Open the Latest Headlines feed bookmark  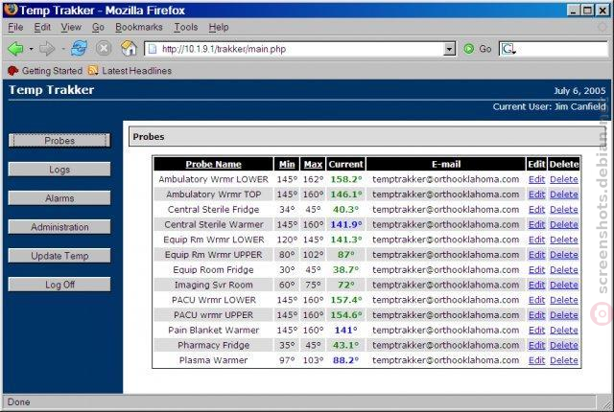click(130, 71)
